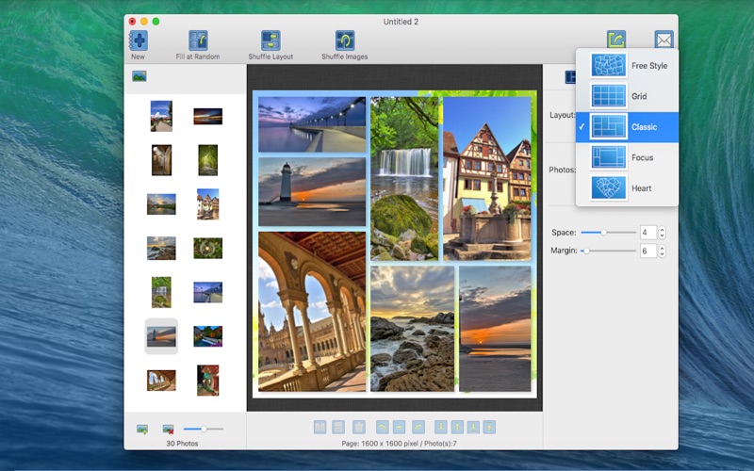Click the '30 Photos' count label
This screenshot has width=754, height=471.
click(x=182, y=443)
